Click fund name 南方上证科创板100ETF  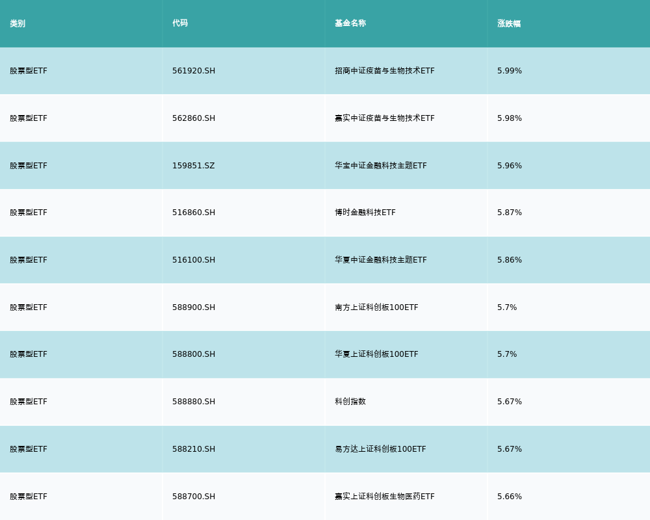376,307
